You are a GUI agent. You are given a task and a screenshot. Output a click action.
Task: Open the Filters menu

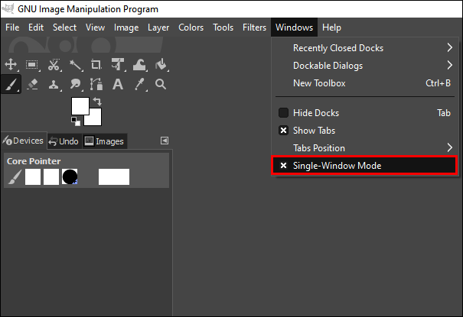(255, 27)
